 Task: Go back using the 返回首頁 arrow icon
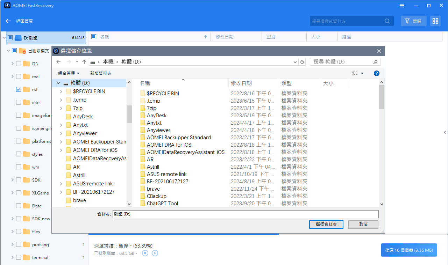8,21
